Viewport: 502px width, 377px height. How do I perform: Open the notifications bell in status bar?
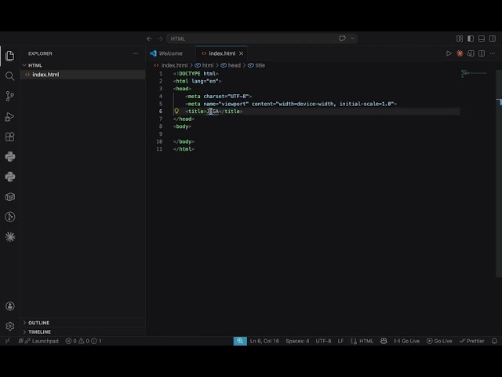point(494,341)
